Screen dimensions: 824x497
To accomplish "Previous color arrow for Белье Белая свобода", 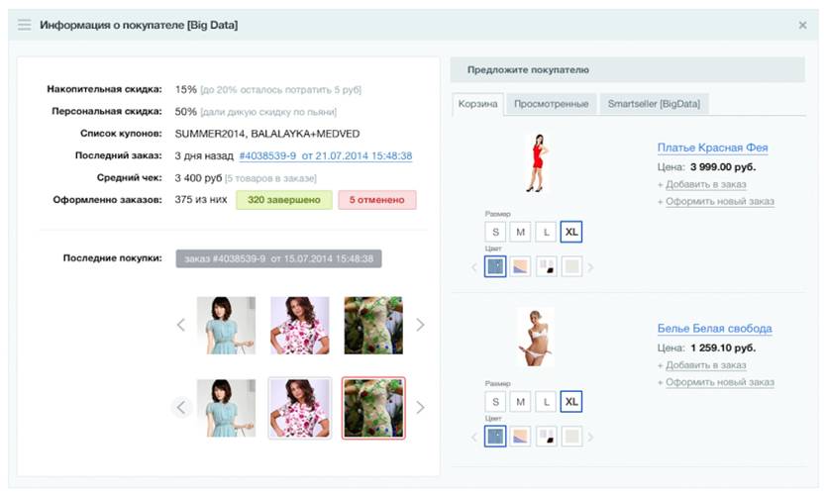I will click(474, 436).
